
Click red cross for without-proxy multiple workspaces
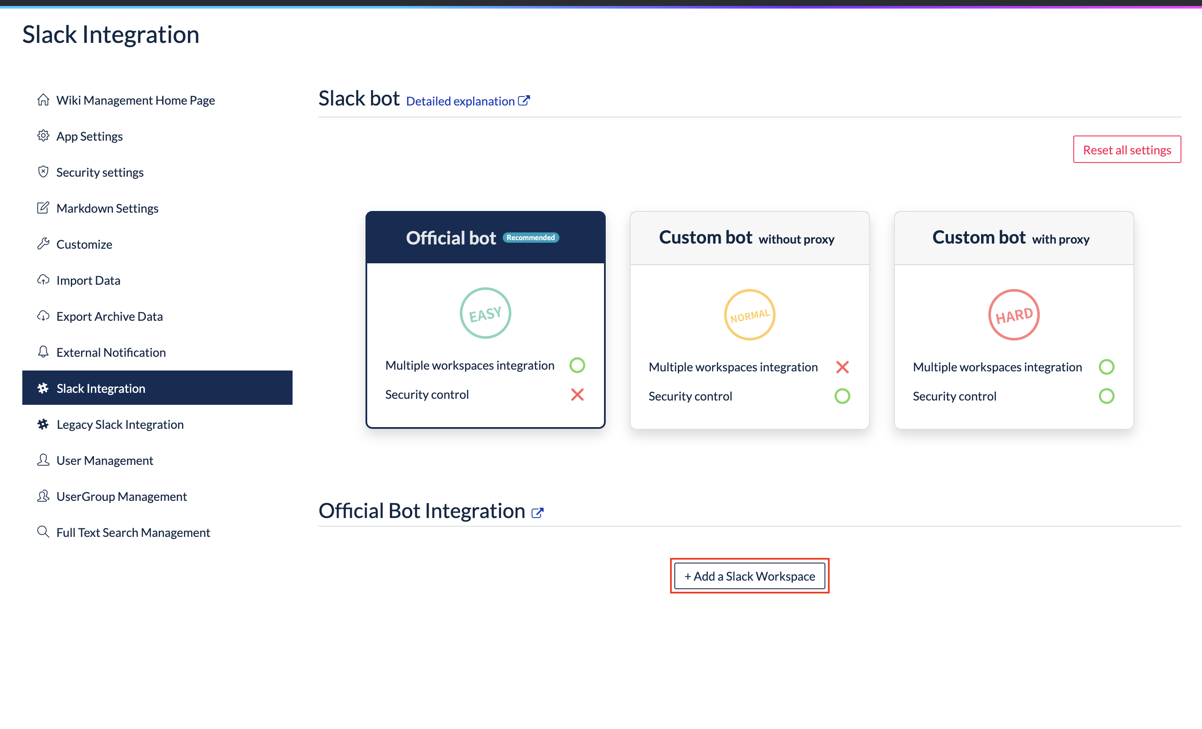tap(842, 367)
